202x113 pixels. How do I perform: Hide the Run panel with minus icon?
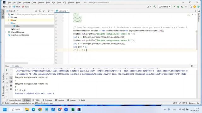[196, 66]
